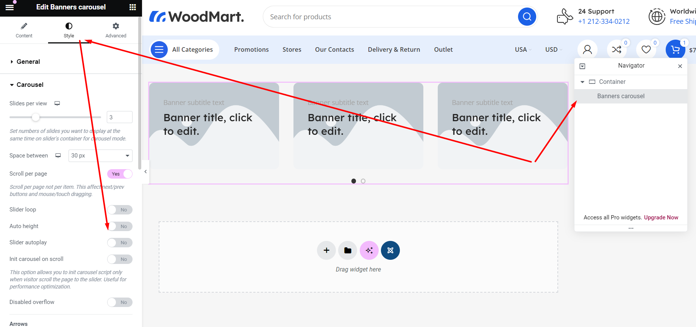Click the WoodMart logo
This screenshot has width=696, height=327.
[x=197, y=17]
